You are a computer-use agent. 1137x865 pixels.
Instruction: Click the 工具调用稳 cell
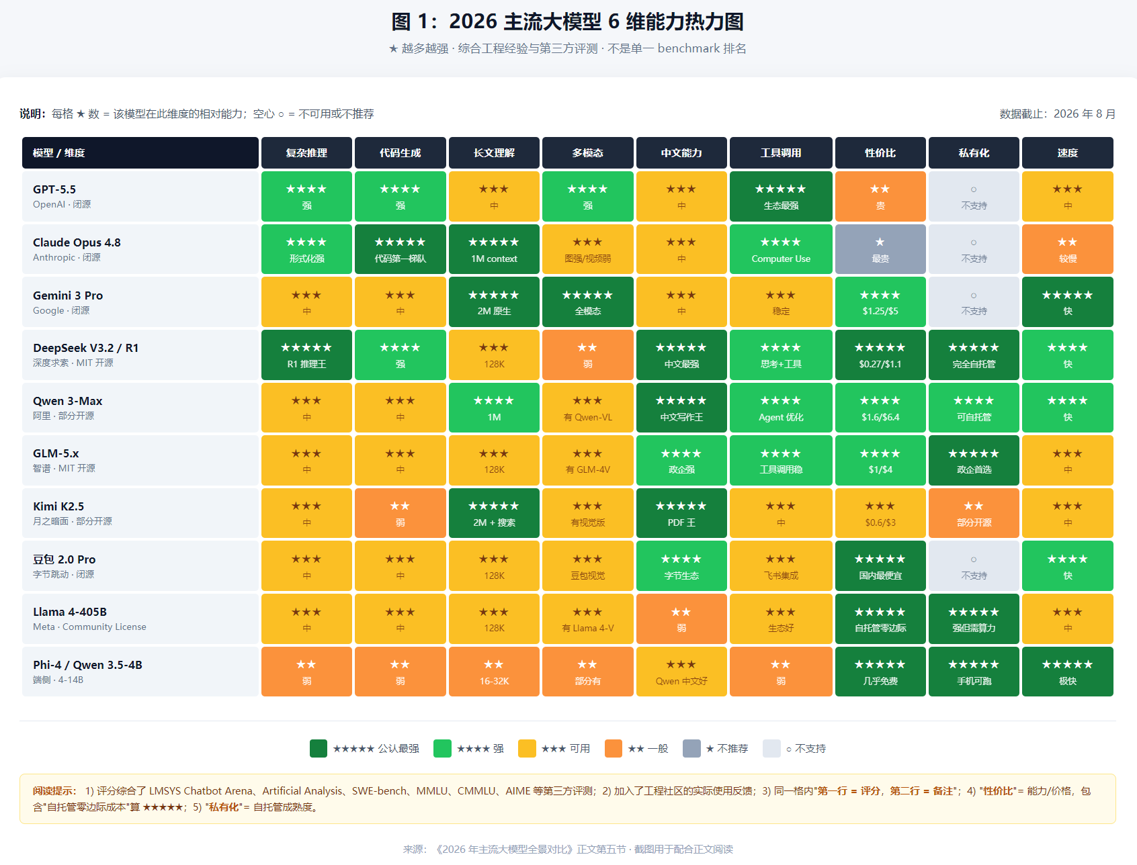click(x=781, y=461)
